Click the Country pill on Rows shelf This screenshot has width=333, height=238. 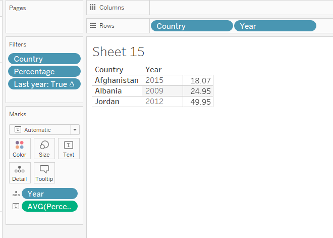[x=191, y=26]
